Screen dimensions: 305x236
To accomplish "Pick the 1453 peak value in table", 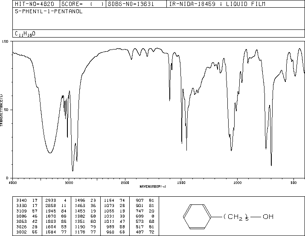I will click(x=80, y=211).
